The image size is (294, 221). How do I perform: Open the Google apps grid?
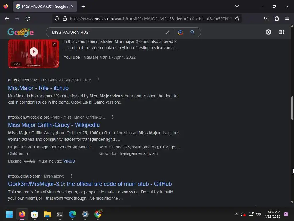coord(281,32)
